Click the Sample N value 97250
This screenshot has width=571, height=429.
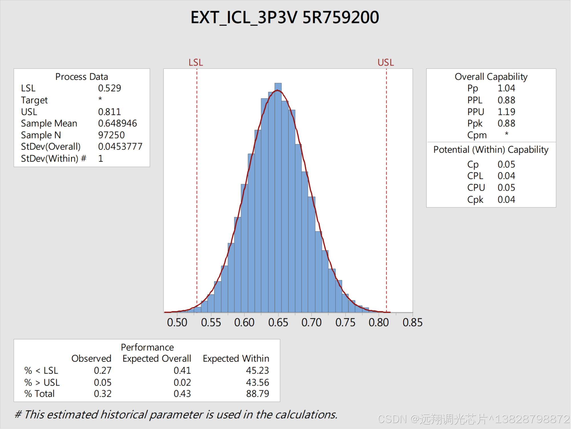coord(111,135)
